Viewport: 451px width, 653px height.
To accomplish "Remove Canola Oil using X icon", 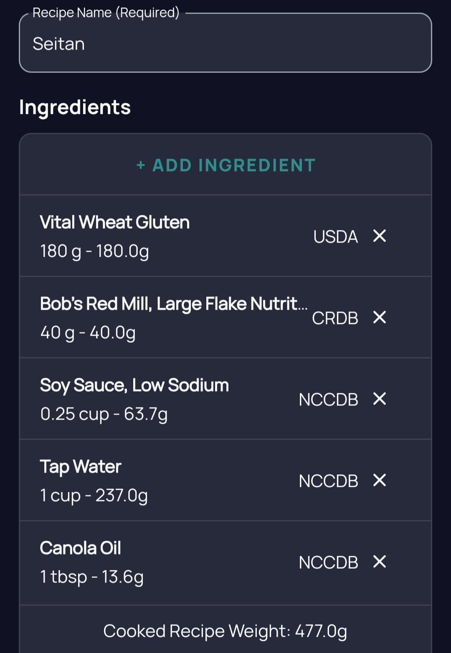I will point(380,562).
